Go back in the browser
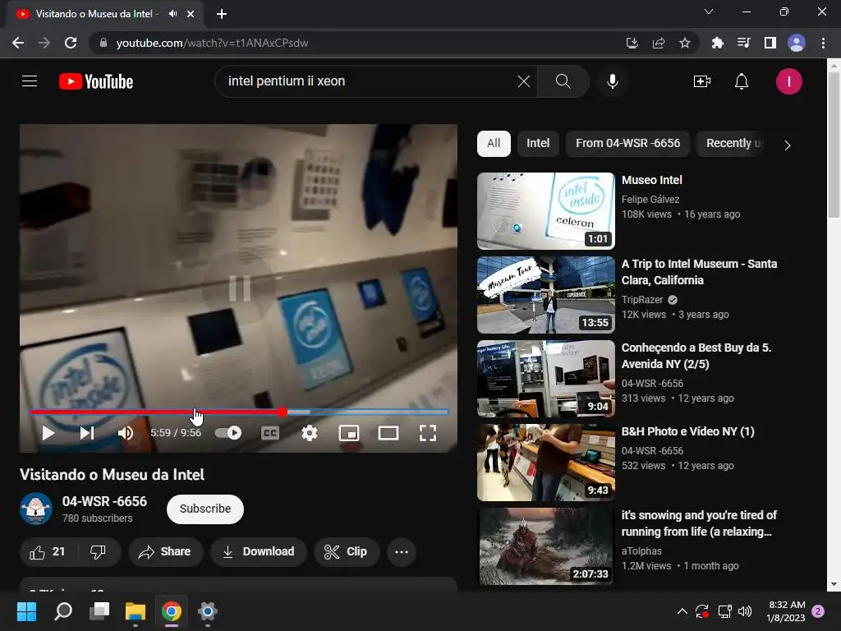The image size is (841, 631). point(18,43)
